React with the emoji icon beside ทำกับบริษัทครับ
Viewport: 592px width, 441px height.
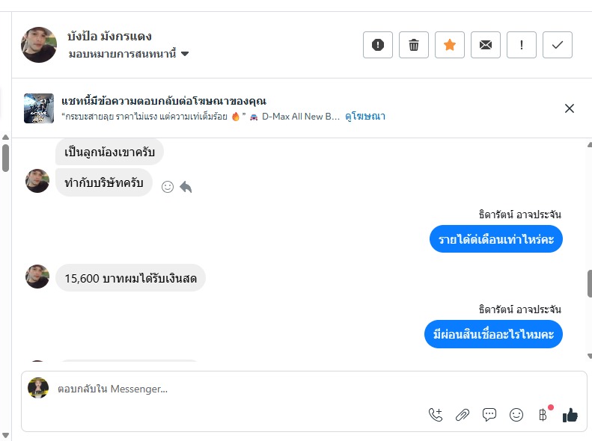168,187
